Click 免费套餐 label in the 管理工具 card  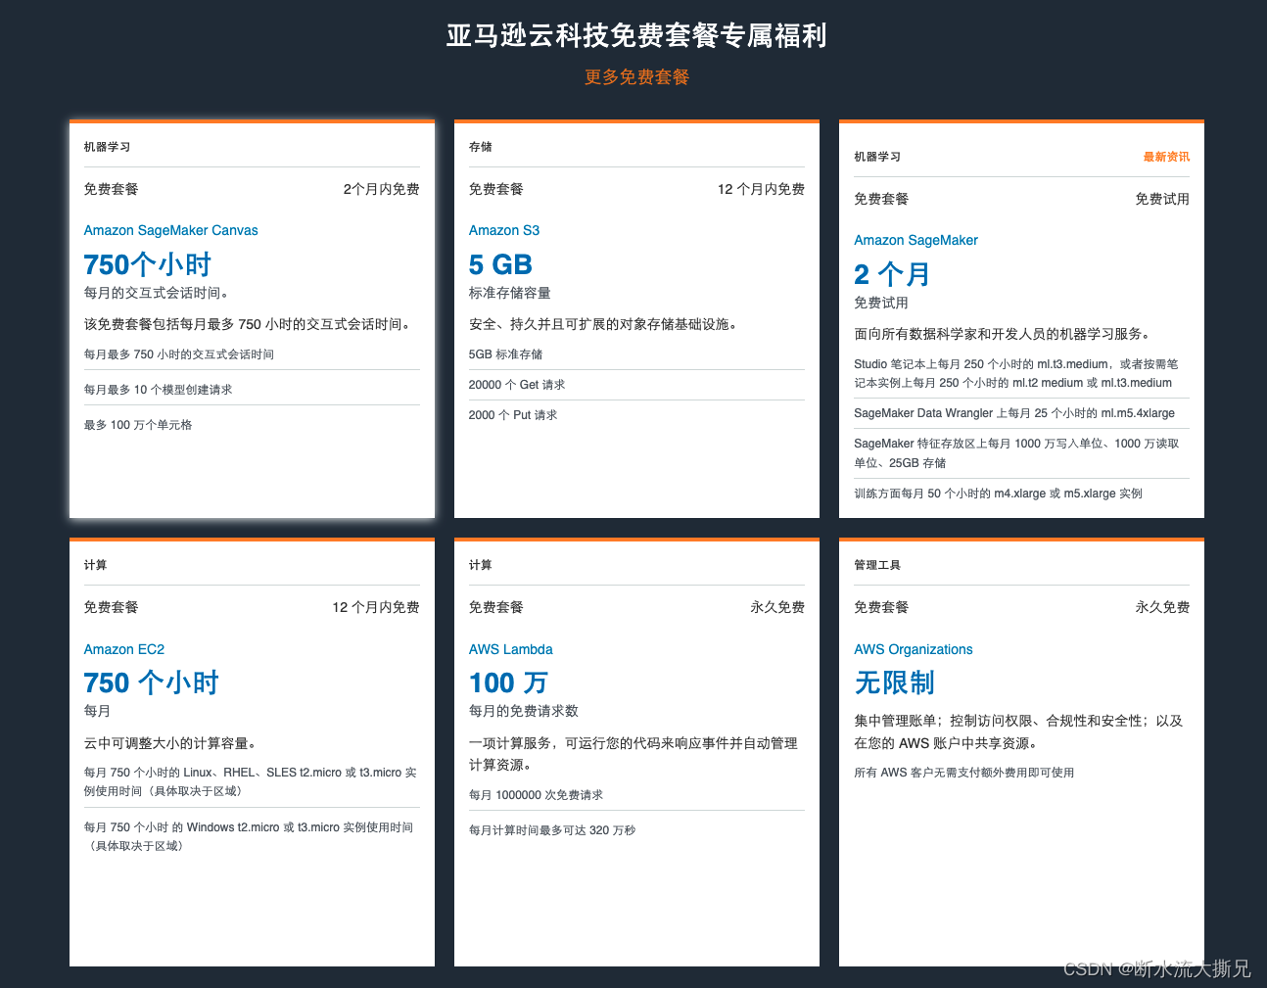[x=881, y=607]
